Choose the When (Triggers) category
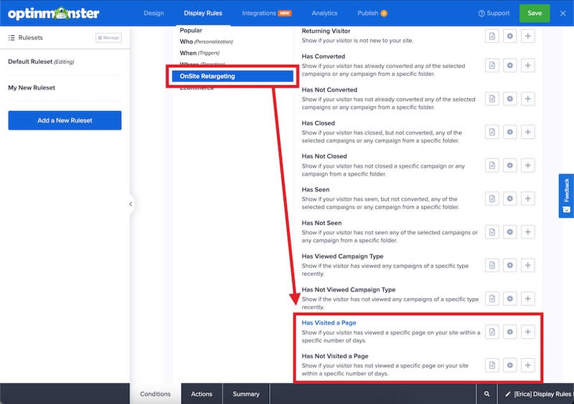 point(199,53)
